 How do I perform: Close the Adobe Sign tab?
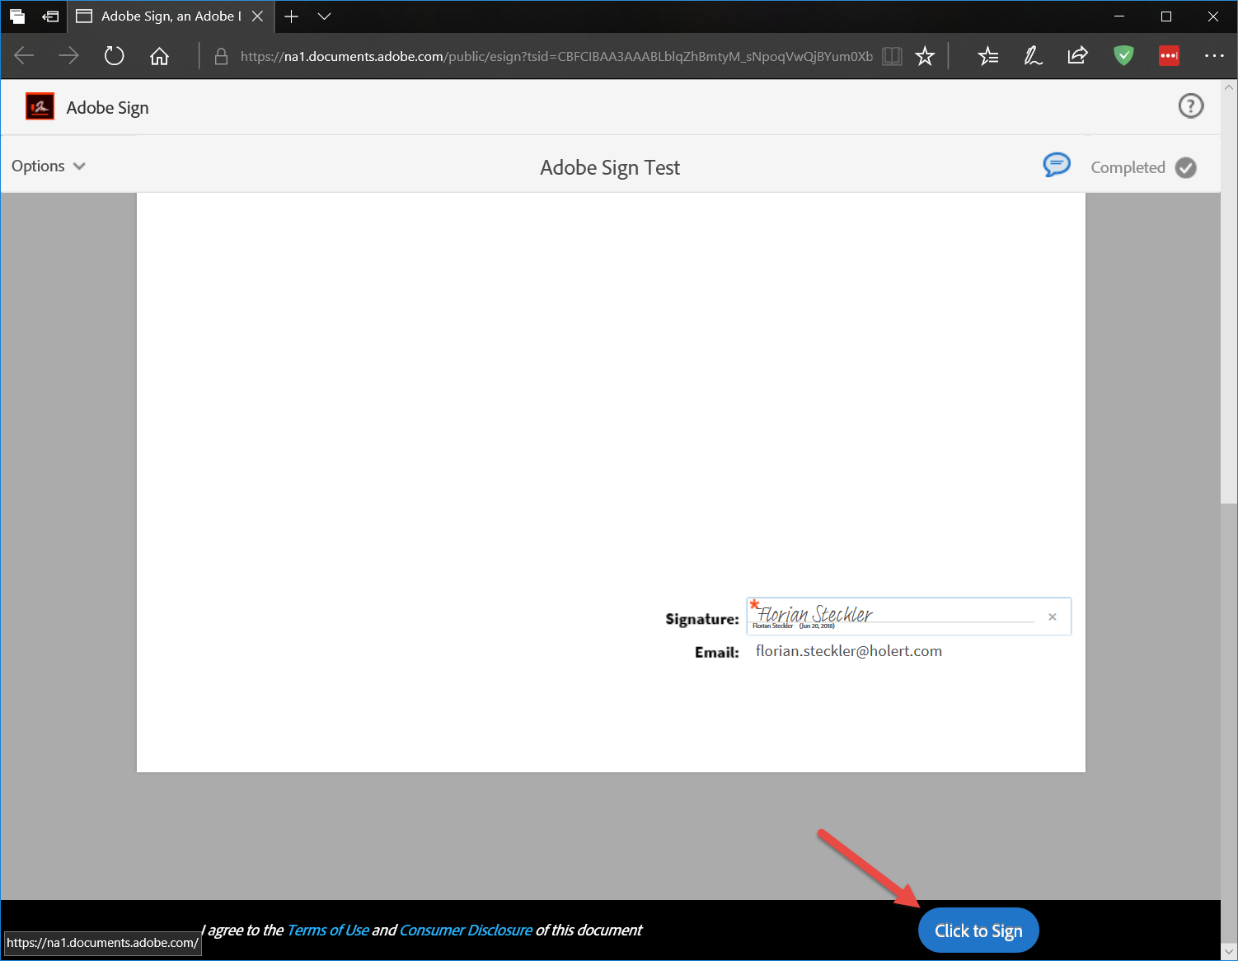(x=257, y=16)
